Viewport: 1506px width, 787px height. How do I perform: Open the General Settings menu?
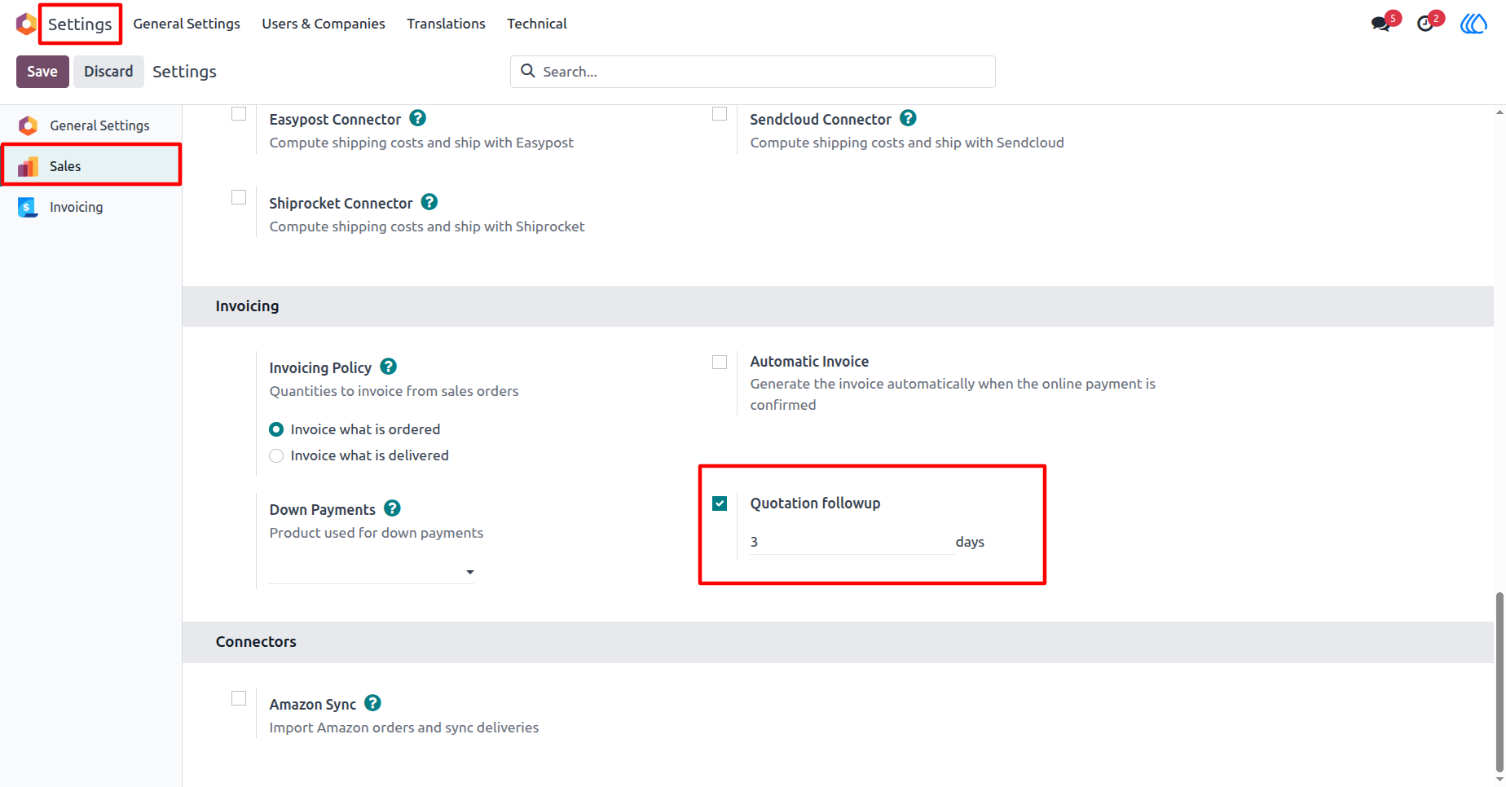(x=187, y=24)
